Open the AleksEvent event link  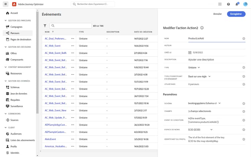51,139
